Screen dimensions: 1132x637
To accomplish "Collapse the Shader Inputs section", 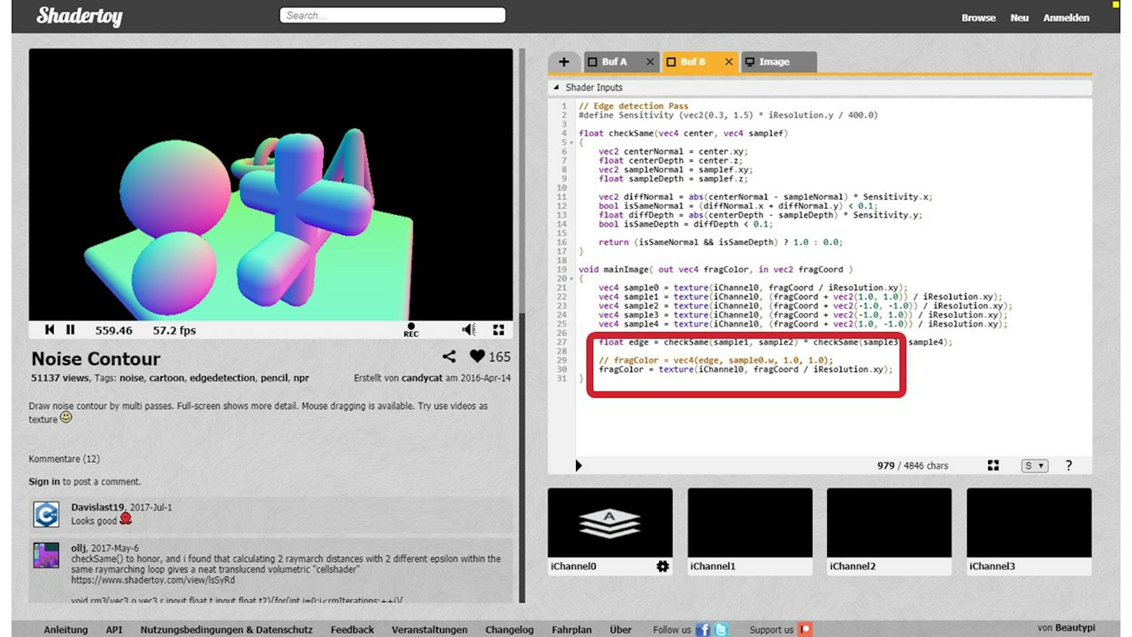I will click(x=557, y=87).
